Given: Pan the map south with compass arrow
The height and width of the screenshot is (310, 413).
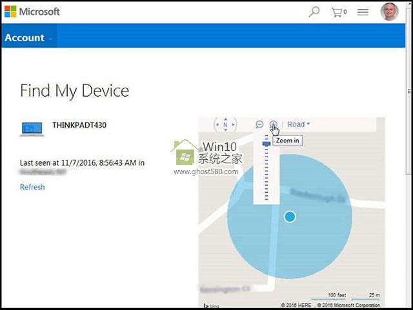Looking at the screenshot, I should coord(225,130).
